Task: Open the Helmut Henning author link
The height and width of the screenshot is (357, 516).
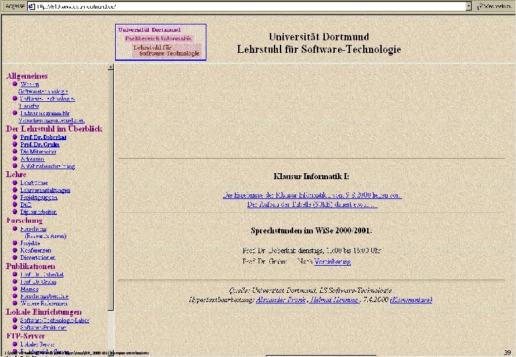Action: pos(334,299)
